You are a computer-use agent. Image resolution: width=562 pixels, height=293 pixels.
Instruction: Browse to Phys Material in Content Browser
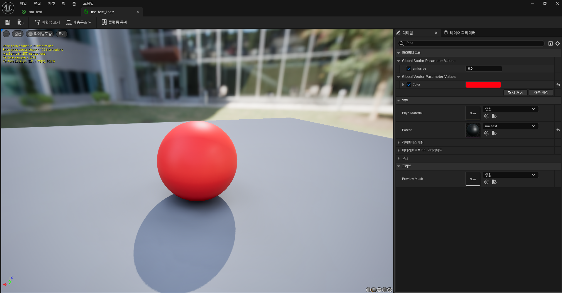[494, 116]
